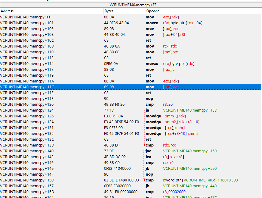Click red jump marker at memcpy+150
Screen dimensions: 262x198
[145, 180]
